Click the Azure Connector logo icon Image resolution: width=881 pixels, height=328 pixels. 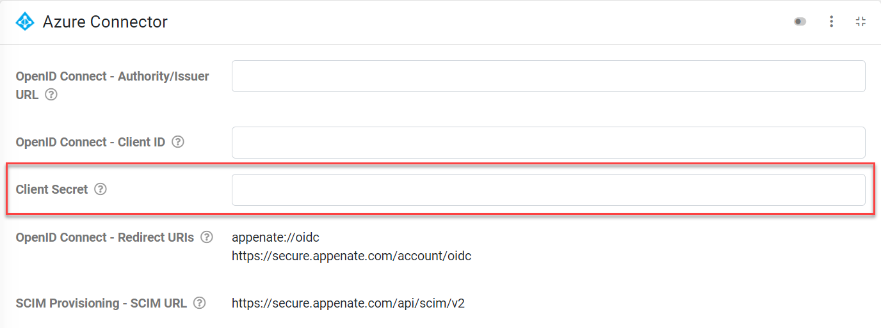25,22
